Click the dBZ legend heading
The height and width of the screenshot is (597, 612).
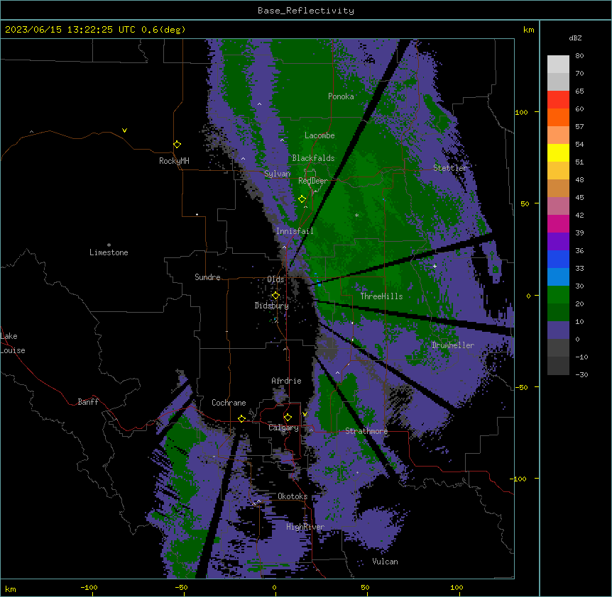coord(575,38)
